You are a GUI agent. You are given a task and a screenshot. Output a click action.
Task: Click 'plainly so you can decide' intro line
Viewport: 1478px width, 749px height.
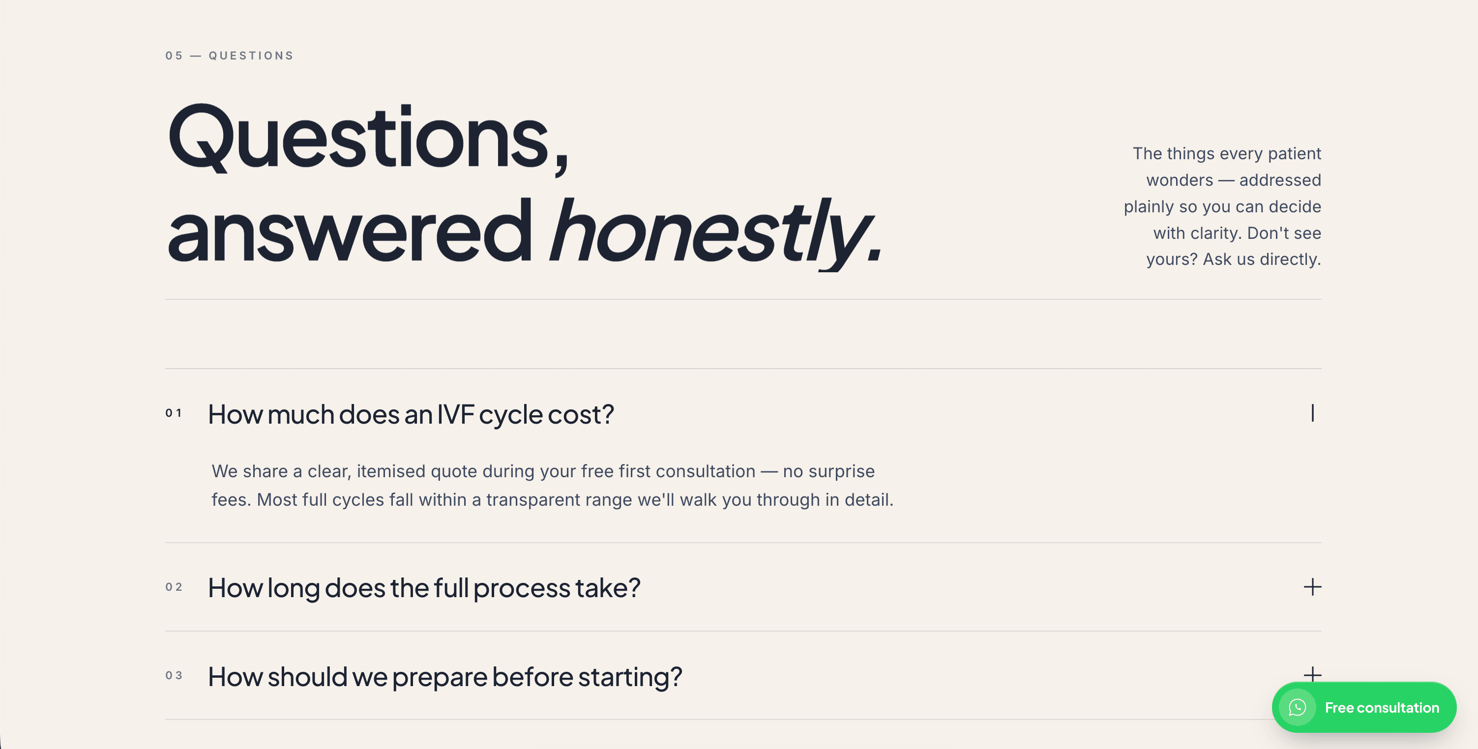pyautogui.click(x=1222, y=206)
